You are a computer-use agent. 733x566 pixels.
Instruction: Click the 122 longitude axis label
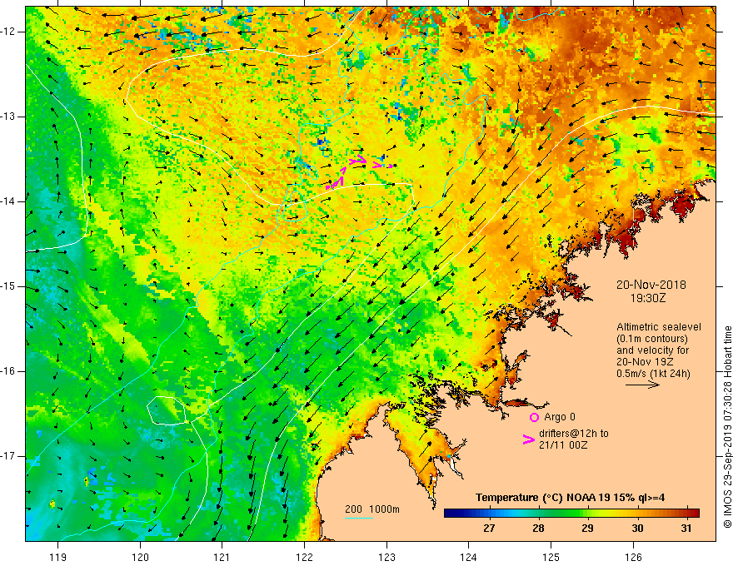pyautogui.click(x=304, y=557)
